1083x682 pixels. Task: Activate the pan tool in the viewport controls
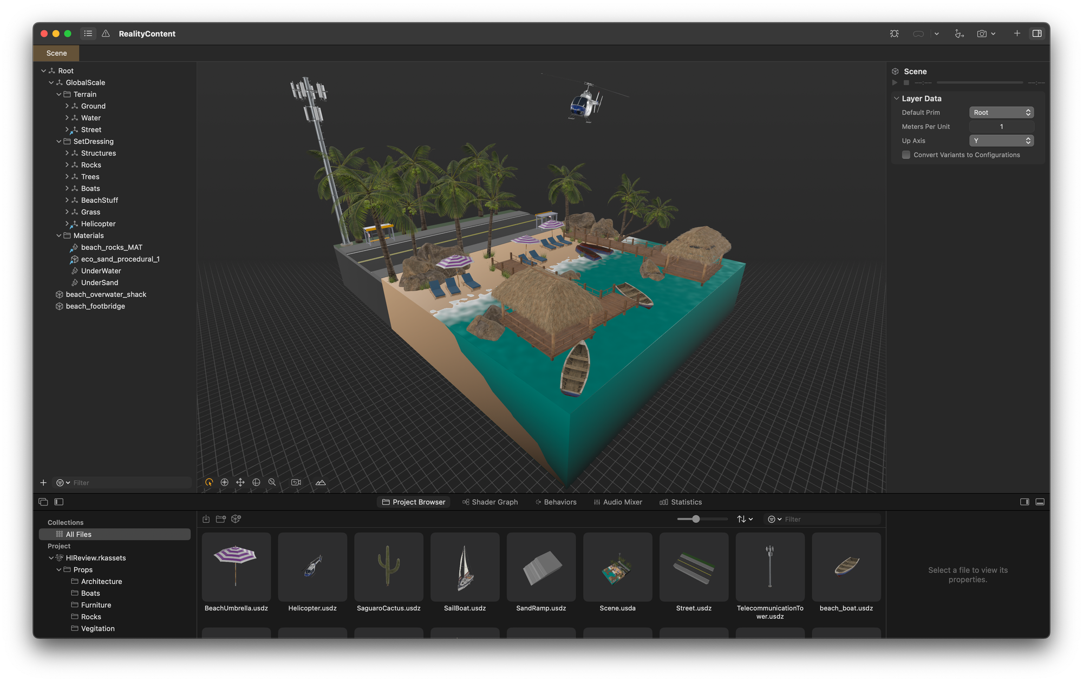[x=240, y=482]
